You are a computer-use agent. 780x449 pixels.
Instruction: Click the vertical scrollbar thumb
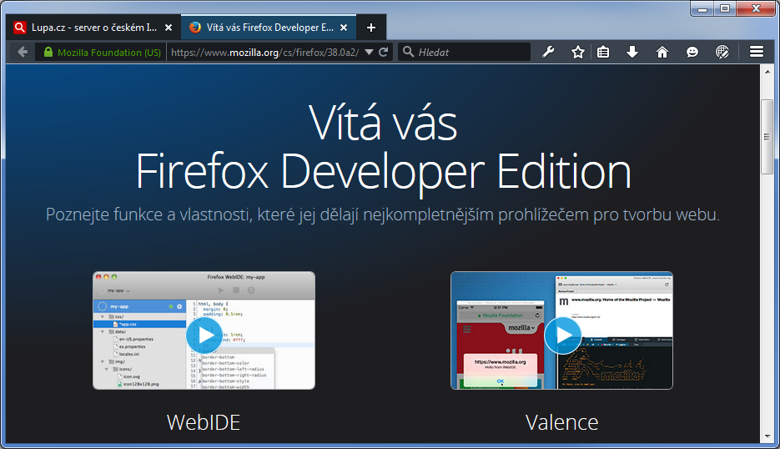click(767, 137)
